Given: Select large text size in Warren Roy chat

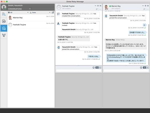Looking at the screenshot, I should 144,67.
